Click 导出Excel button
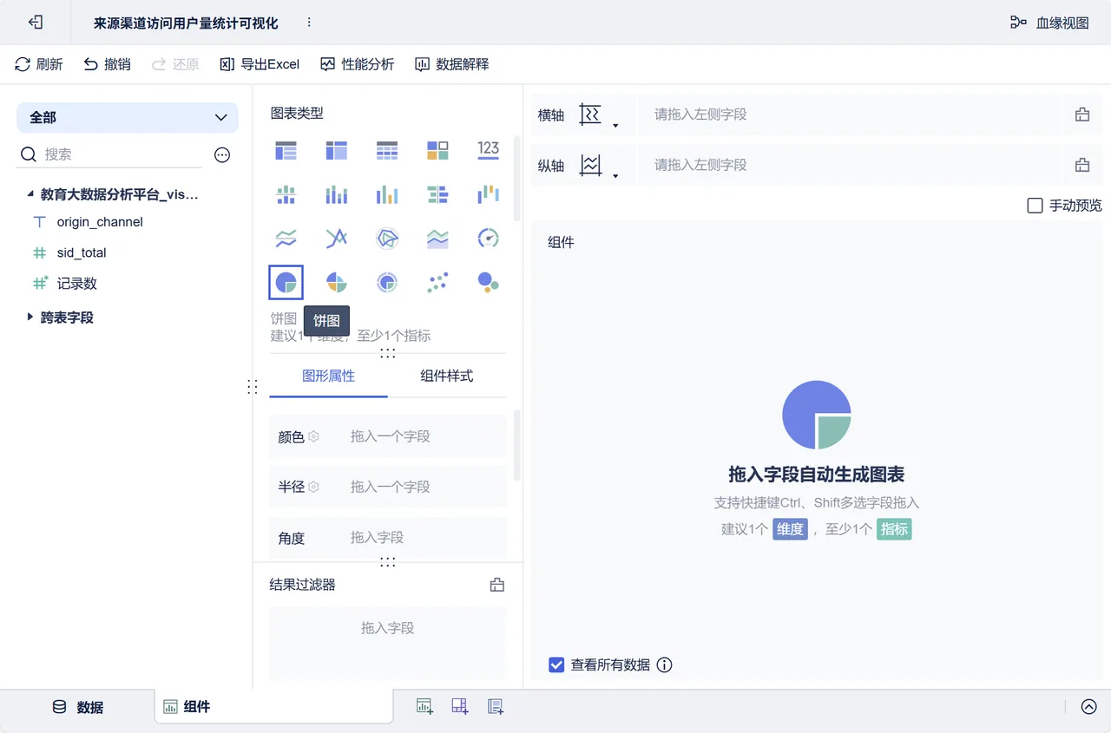This screenshot has width=1111, height=733. pos(260,64)
